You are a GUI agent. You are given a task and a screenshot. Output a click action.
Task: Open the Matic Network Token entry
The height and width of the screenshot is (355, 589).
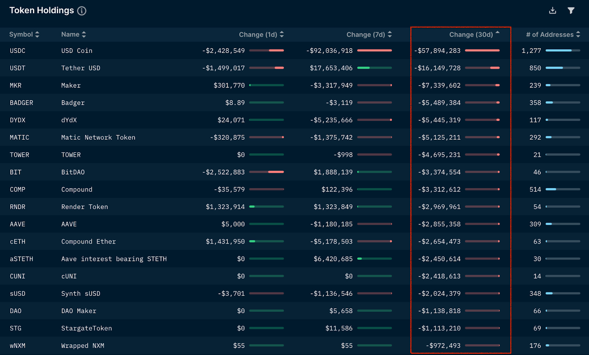(98, 137)
